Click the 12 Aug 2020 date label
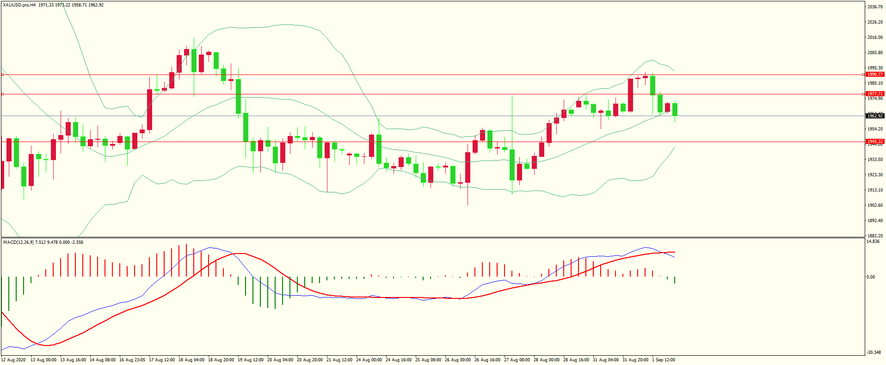The height and width of the screenshot is (365, 886). click(14, 360)
